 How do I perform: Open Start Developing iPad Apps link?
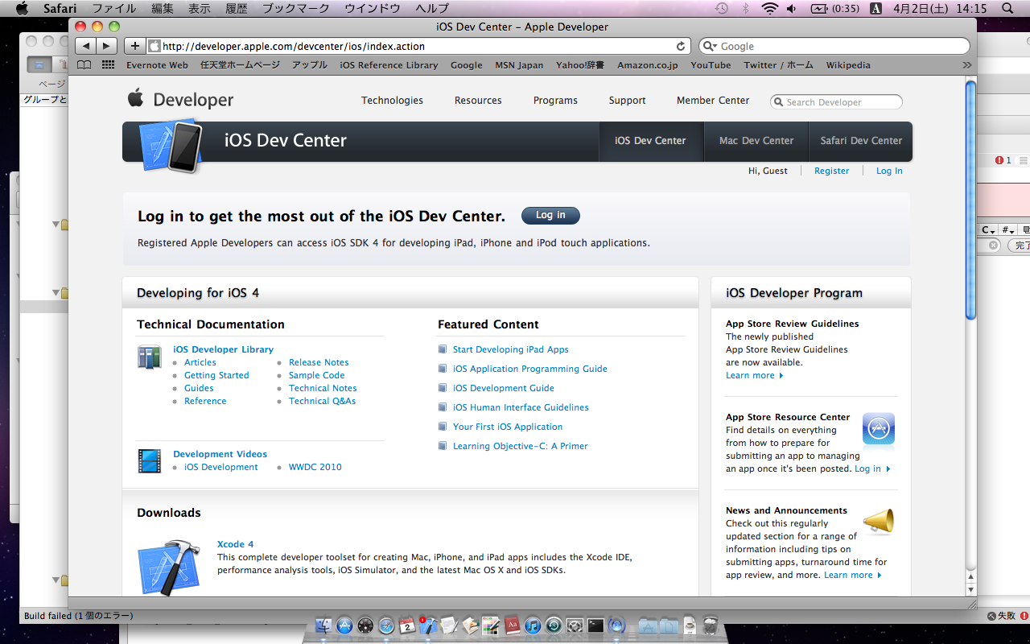(510, 349)
